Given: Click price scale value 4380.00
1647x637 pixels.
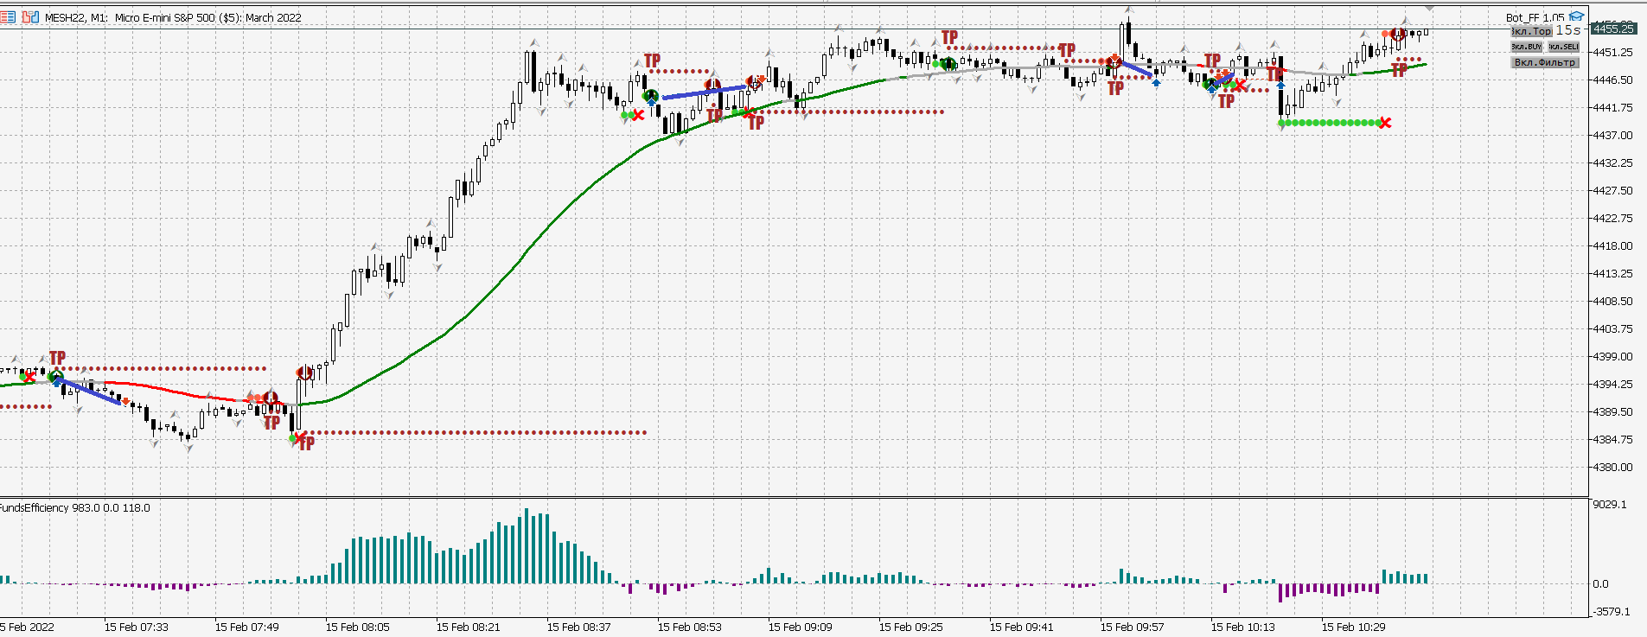Looking at the screenshot, I should point(1613,467).
